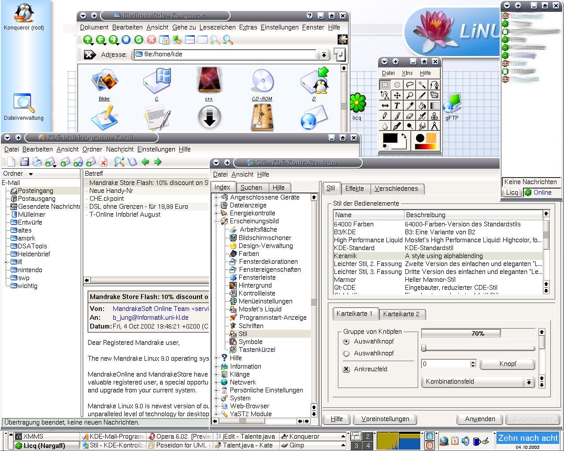The image size is (564, 451).
Task: Click the spin box number field showing 0
Action: 445,364
